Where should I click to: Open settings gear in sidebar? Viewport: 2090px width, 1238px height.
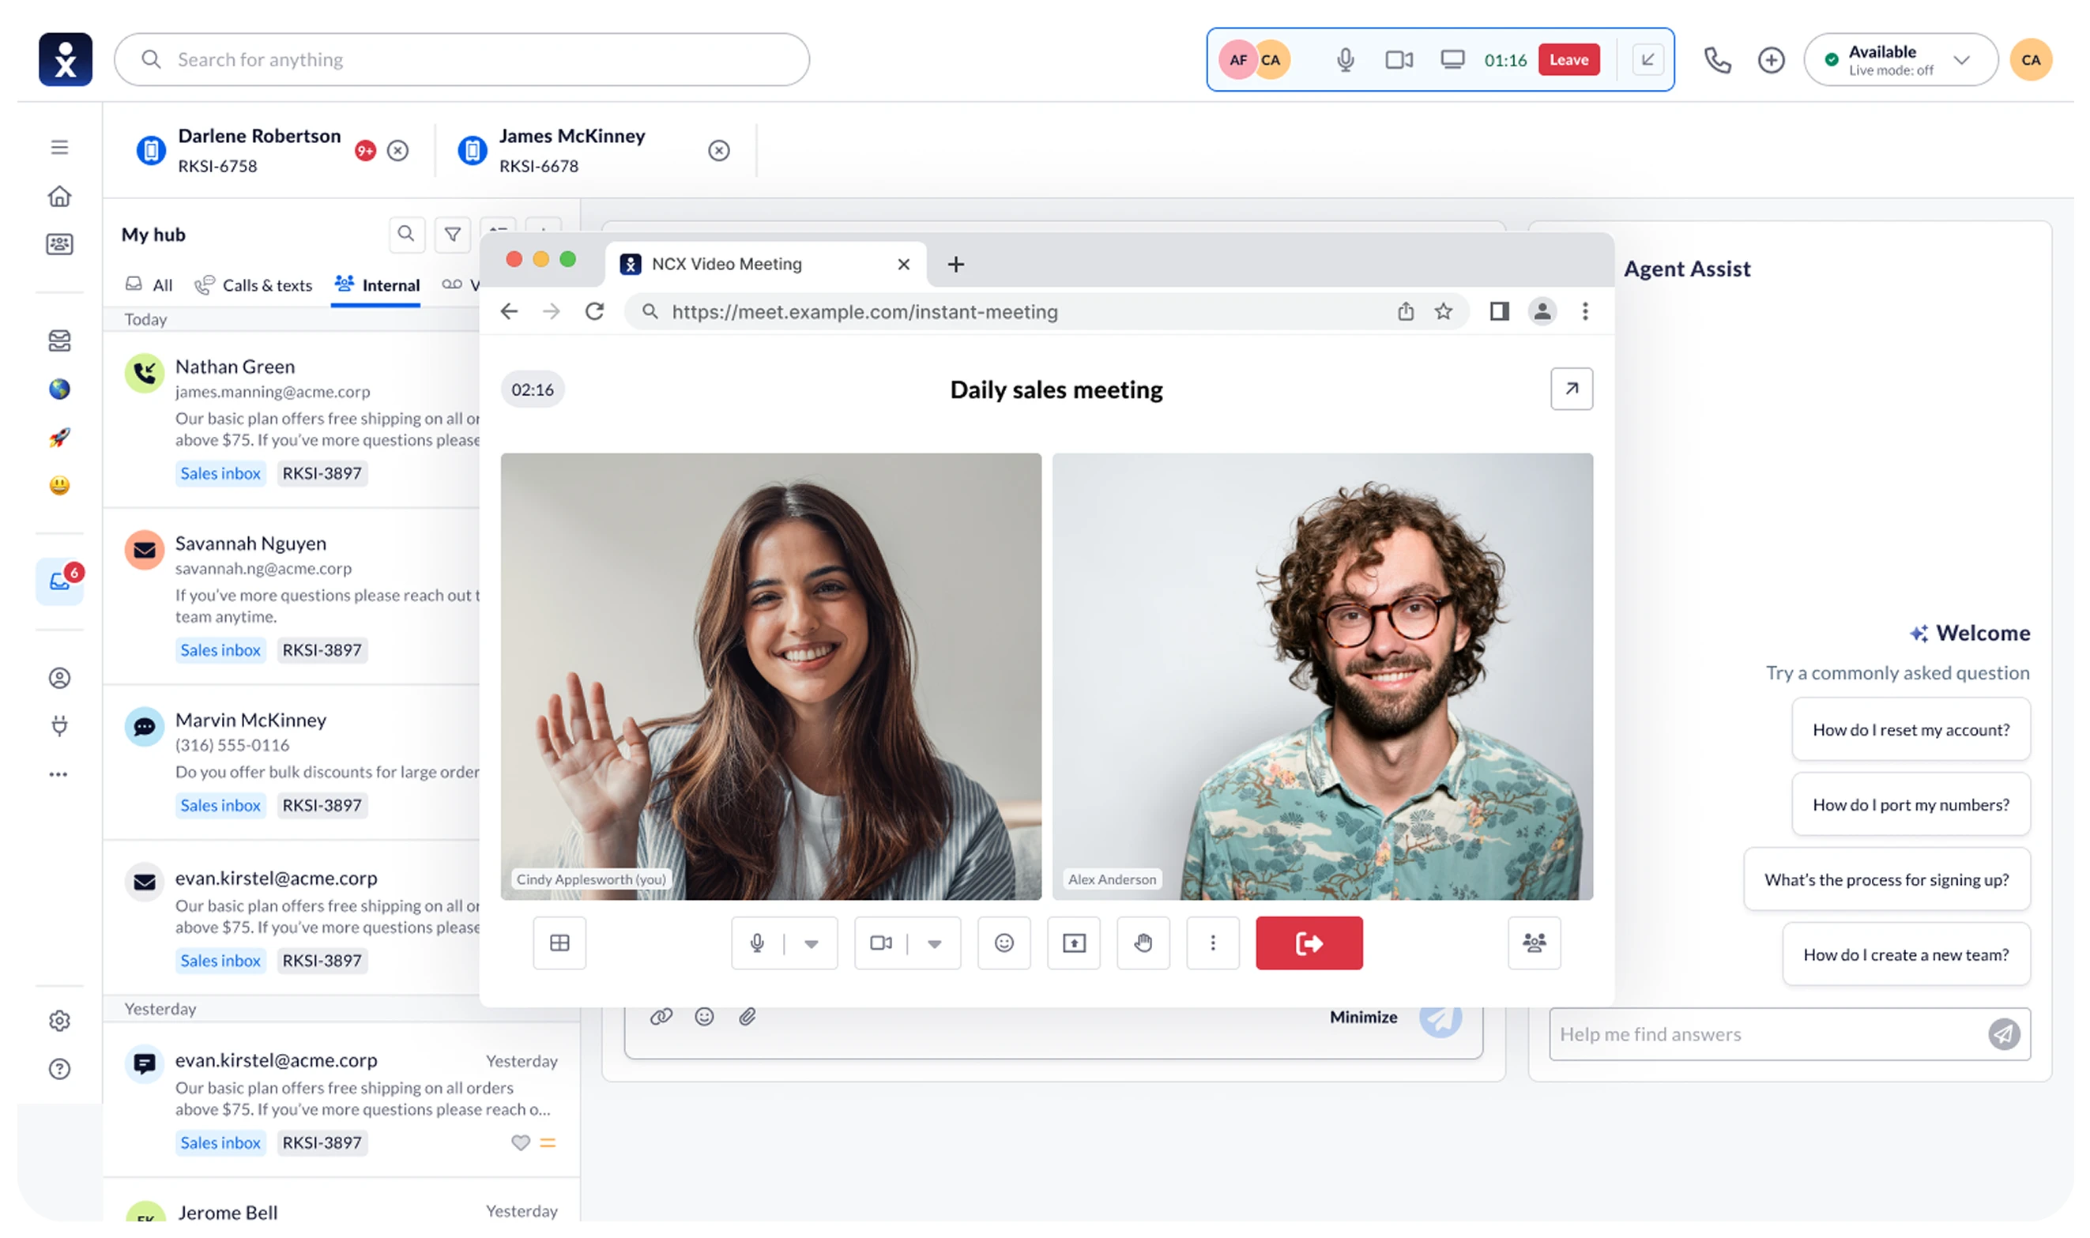59,1021
